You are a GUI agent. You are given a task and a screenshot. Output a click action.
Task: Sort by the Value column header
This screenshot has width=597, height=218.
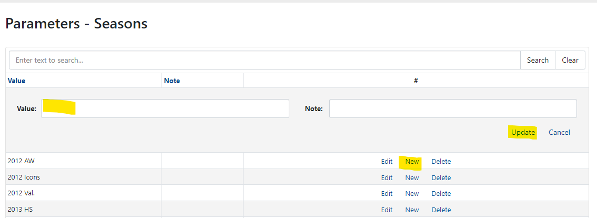tap(16, 81)
